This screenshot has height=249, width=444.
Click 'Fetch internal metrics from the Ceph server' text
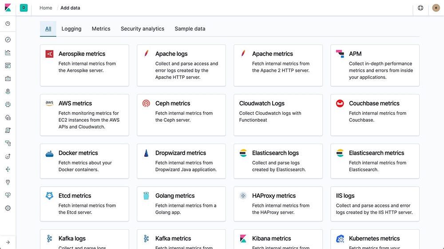point(184,117)
